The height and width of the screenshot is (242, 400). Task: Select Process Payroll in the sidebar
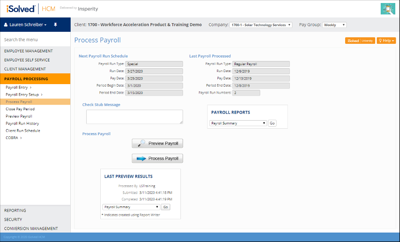[x=35, y=102]
